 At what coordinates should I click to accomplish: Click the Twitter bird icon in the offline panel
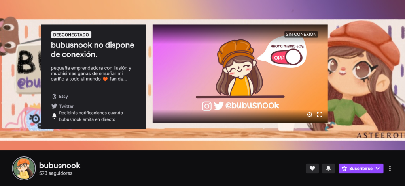click(x=54, y=106)
